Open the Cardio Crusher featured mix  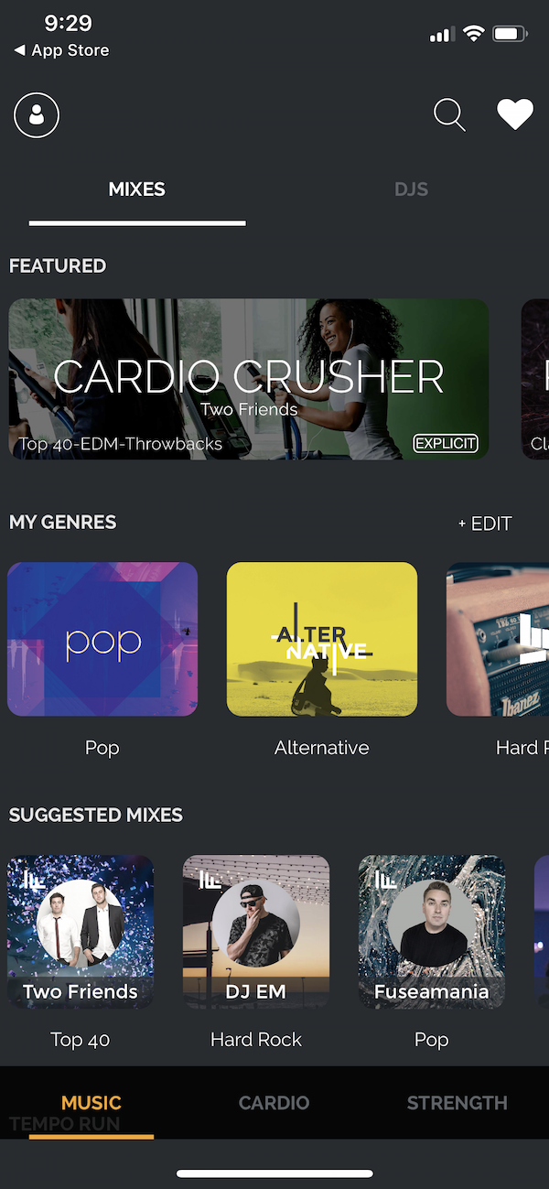click(x=249, y=379)
